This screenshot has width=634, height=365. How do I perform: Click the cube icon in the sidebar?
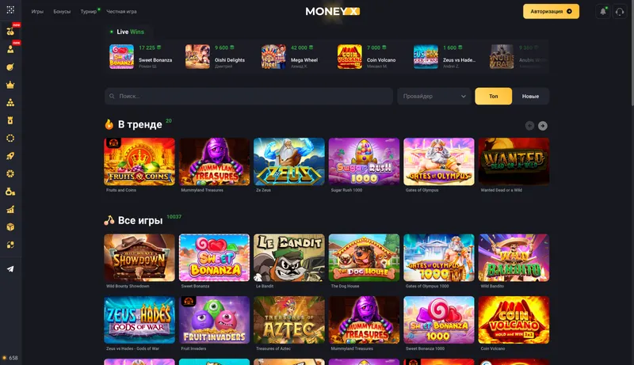point(10,227)
